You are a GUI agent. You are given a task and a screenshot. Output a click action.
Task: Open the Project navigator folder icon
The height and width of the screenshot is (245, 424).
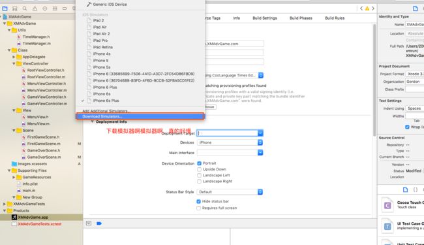pos(5,8)
